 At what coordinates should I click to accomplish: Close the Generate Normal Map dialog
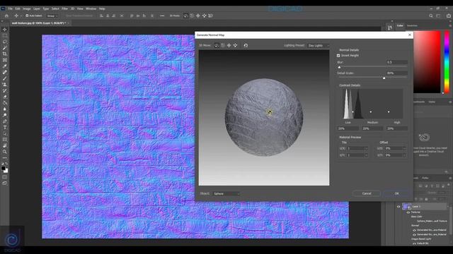409,35
